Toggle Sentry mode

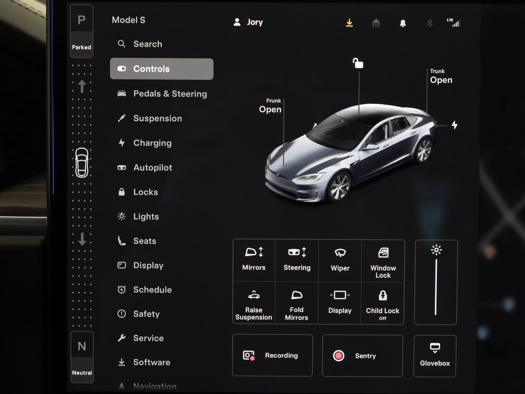(362, 356)
